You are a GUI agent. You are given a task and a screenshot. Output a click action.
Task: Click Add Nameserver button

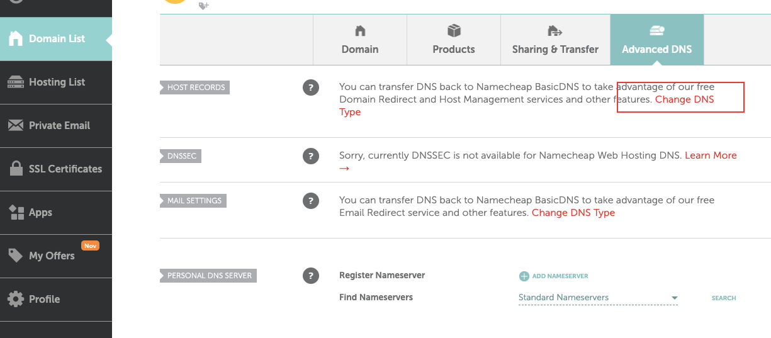point(554,276)
